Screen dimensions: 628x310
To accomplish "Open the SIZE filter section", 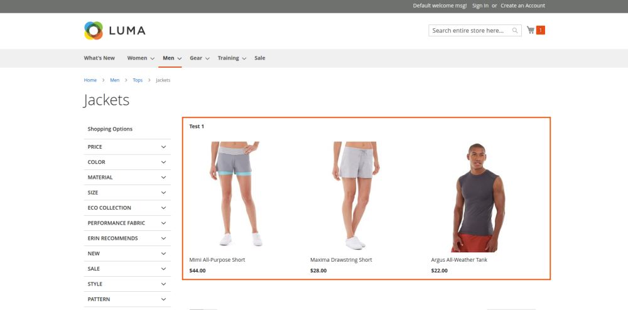I will 127,193.
